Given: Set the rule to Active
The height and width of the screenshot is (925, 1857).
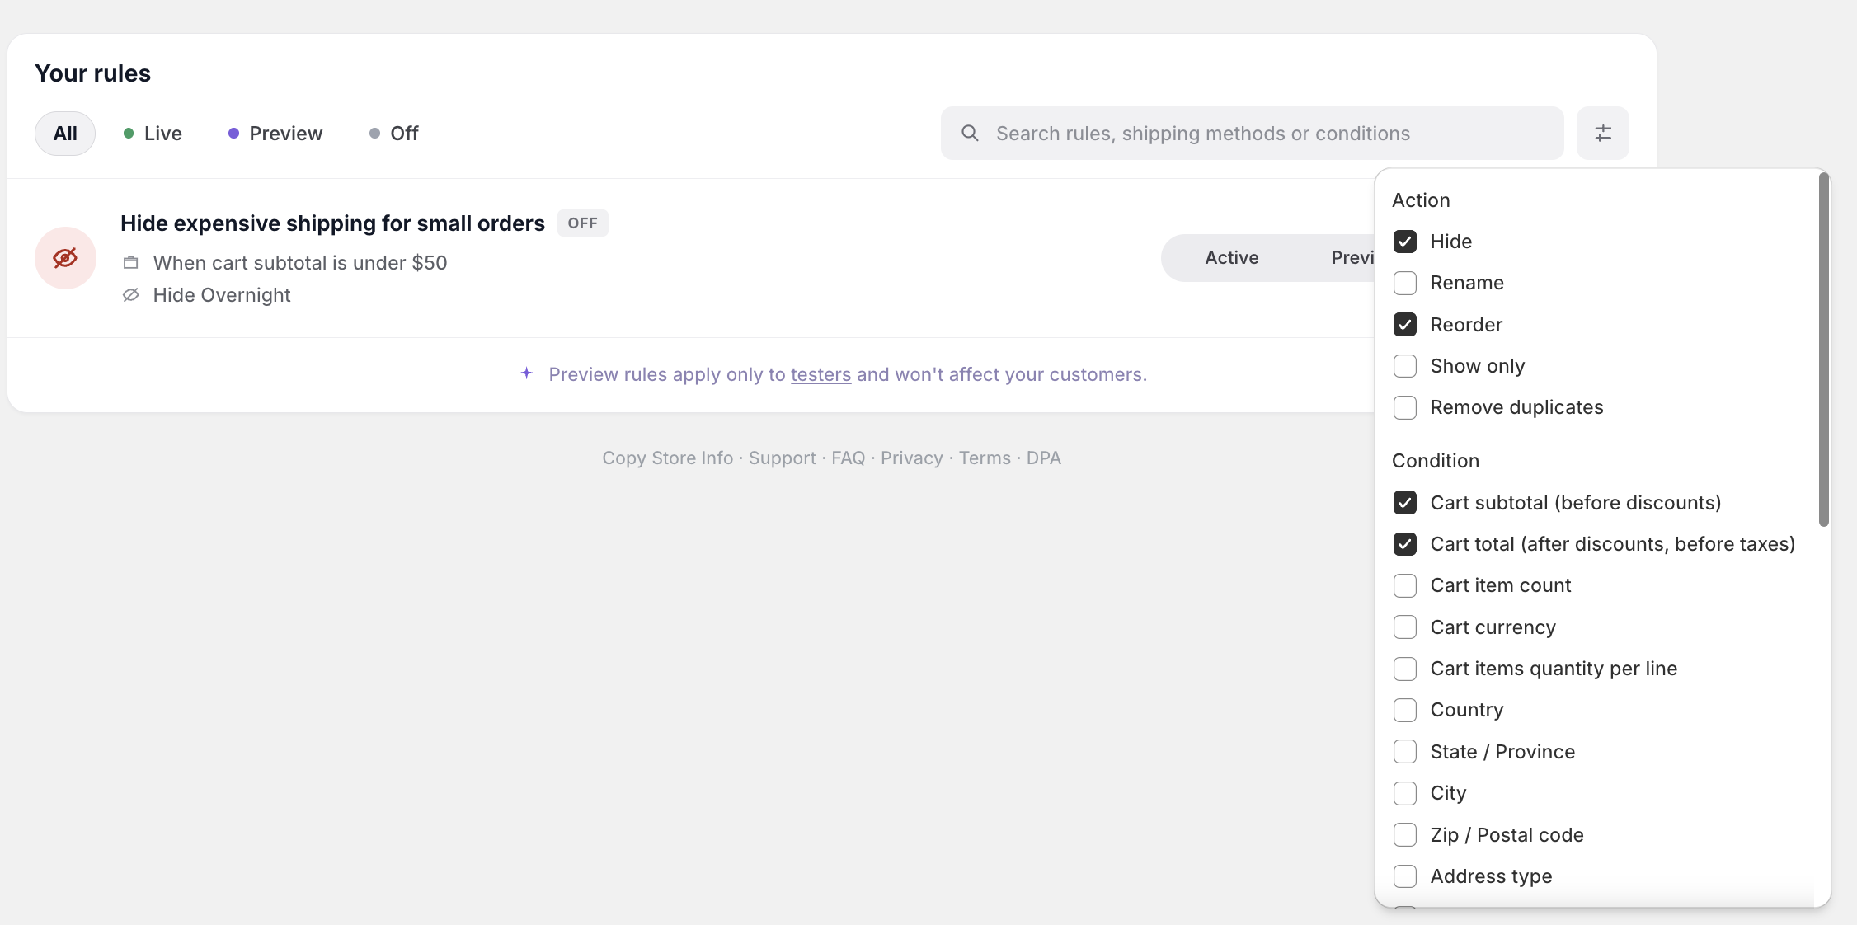Looking at the screenshot, I should point(1231,258).
